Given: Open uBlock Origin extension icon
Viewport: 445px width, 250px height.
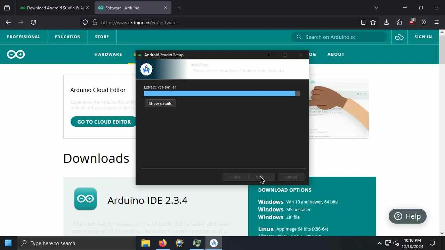Looking at the screenshot, I should click(x=412, y=22).
